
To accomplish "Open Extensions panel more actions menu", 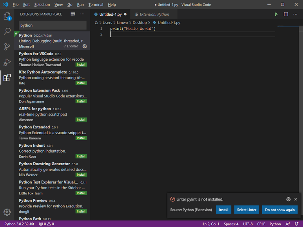I will coord(82,14).
